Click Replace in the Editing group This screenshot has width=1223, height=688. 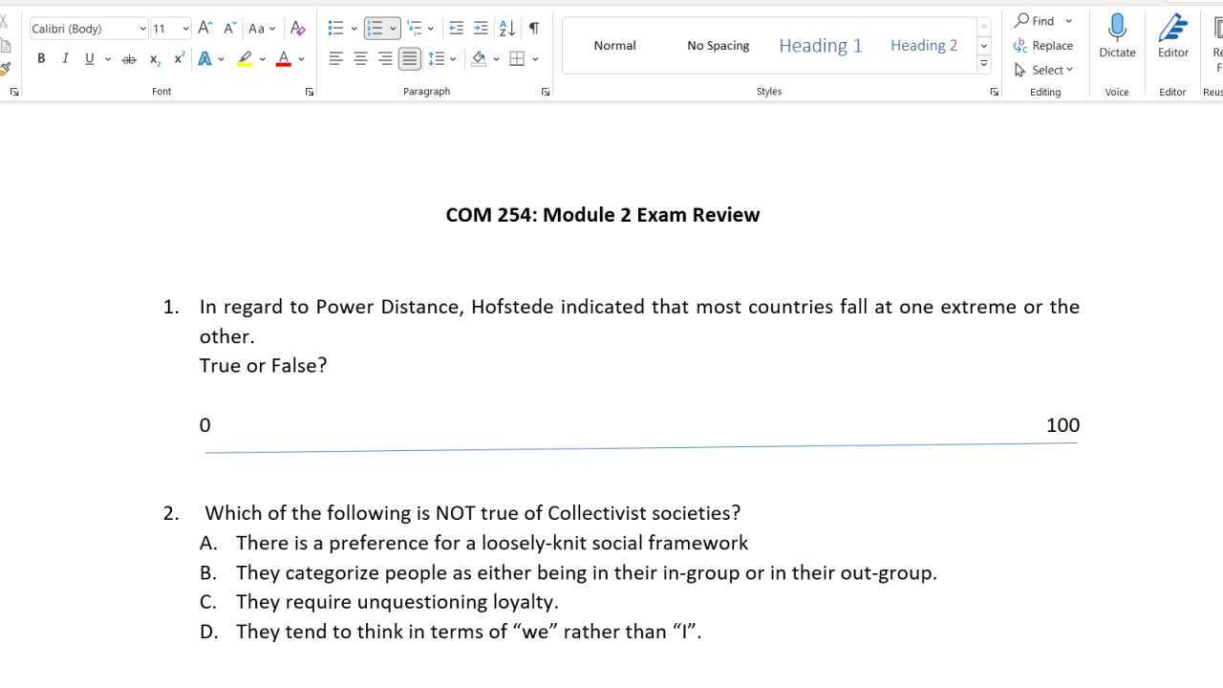click(x=1045, y=45)
